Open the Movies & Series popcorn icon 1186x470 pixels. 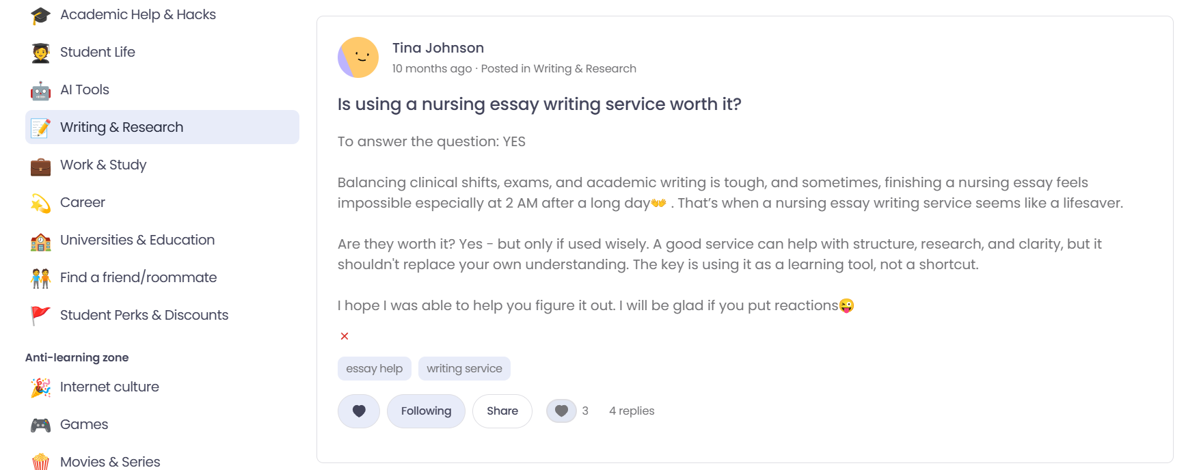(40, 461)
